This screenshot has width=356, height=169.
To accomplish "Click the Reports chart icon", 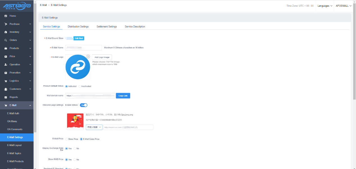I will (6, 97).
